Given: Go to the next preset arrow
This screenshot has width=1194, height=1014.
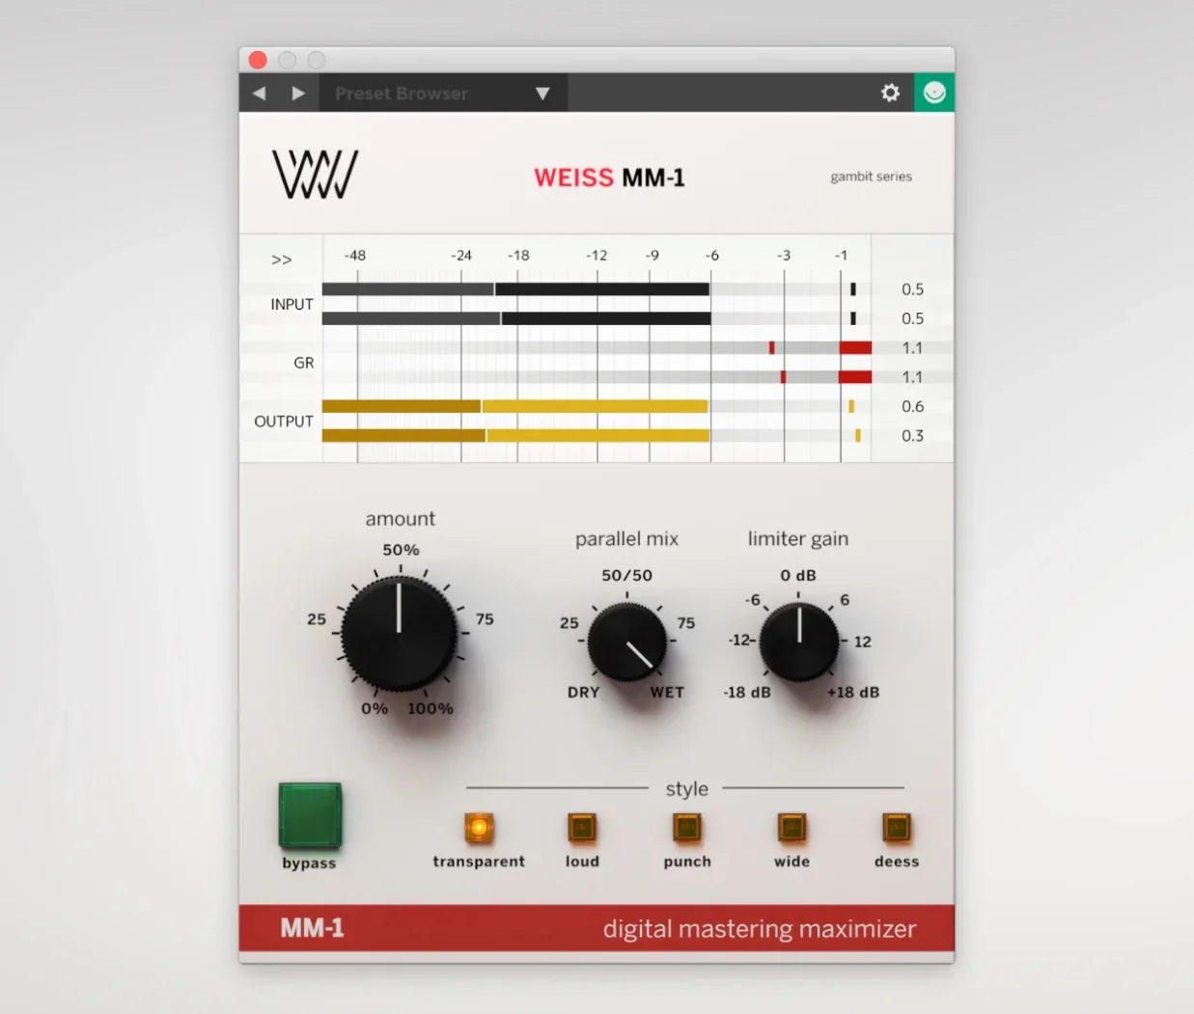Looking at the screenshot, I should pyautogui.click(x=298, y=94).
